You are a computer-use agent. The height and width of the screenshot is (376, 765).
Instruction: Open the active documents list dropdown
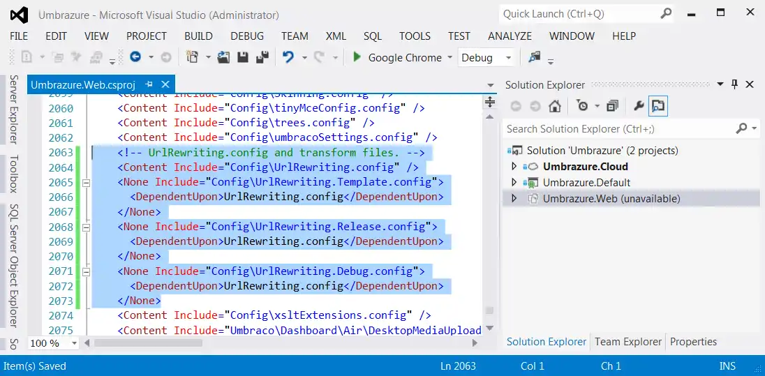point(490,85)
